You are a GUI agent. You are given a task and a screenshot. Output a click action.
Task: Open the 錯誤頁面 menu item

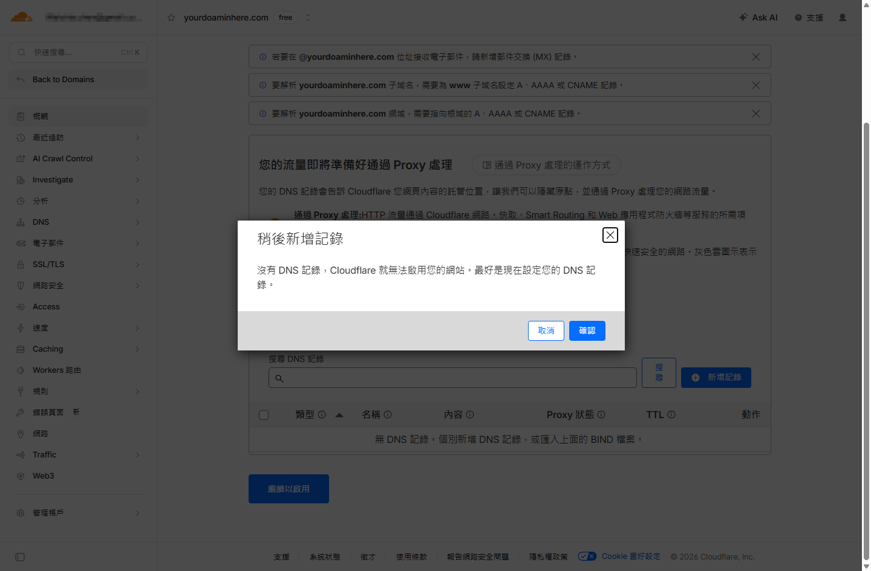pos(78,412)
